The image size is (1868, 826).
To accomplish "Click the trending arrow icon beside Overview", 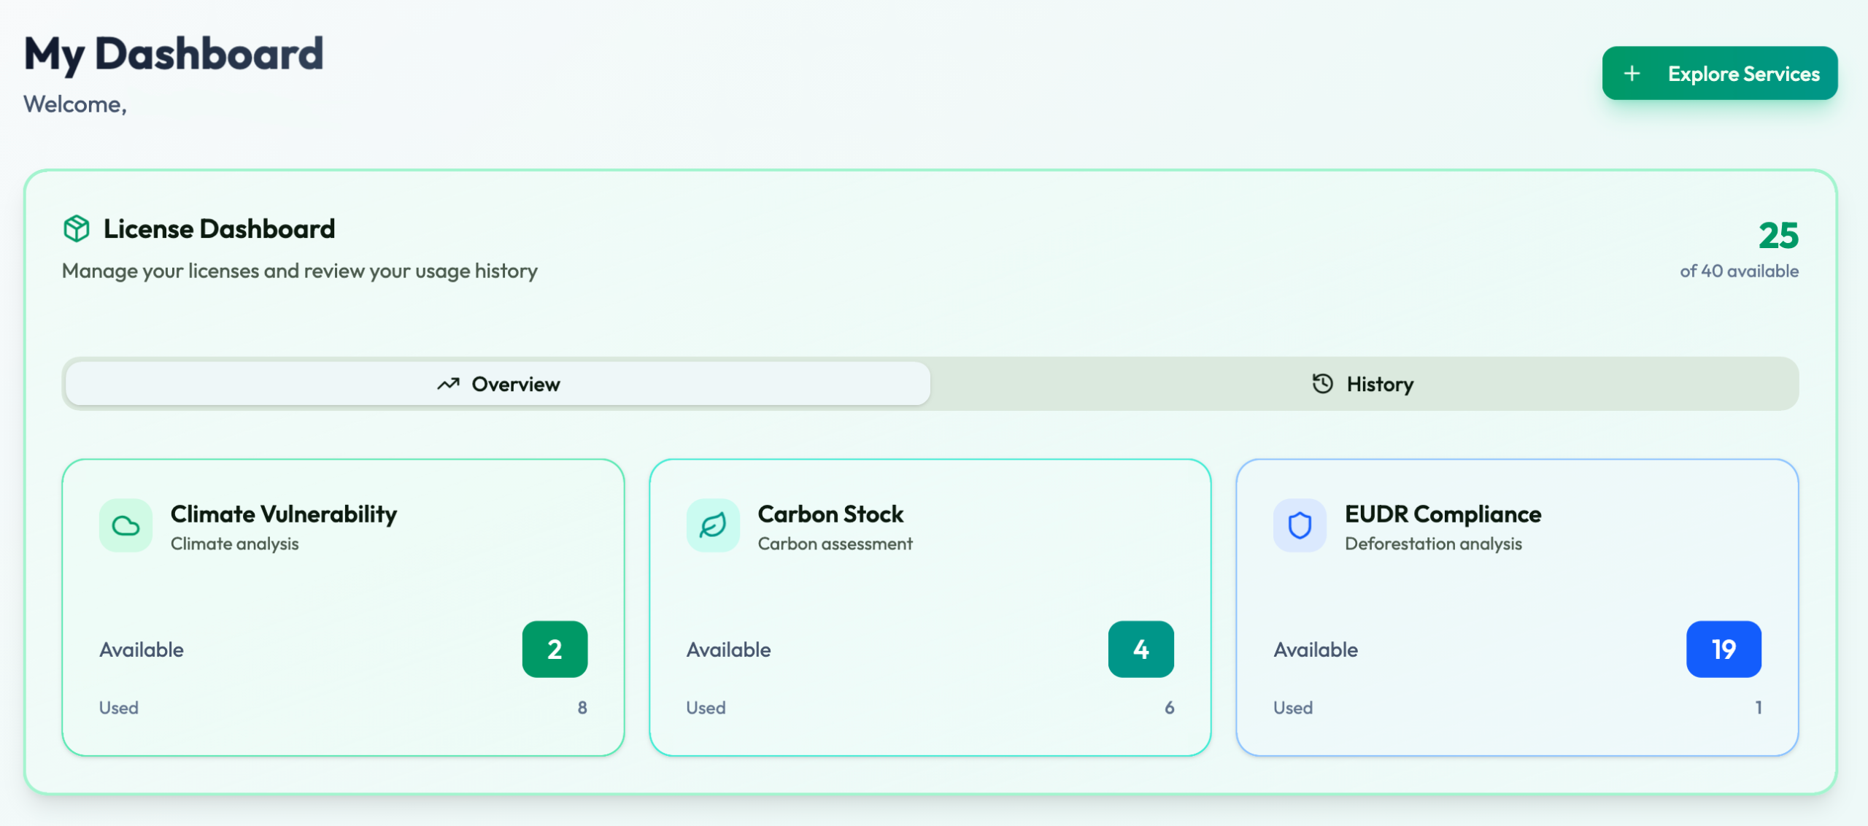I will pos(448,384).
